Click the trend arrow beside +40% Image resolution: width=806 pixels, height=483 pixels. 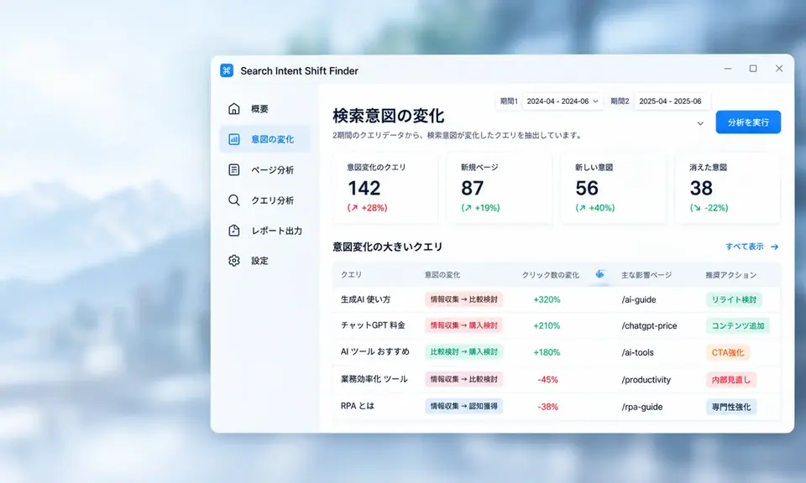[x=581, y=208]
